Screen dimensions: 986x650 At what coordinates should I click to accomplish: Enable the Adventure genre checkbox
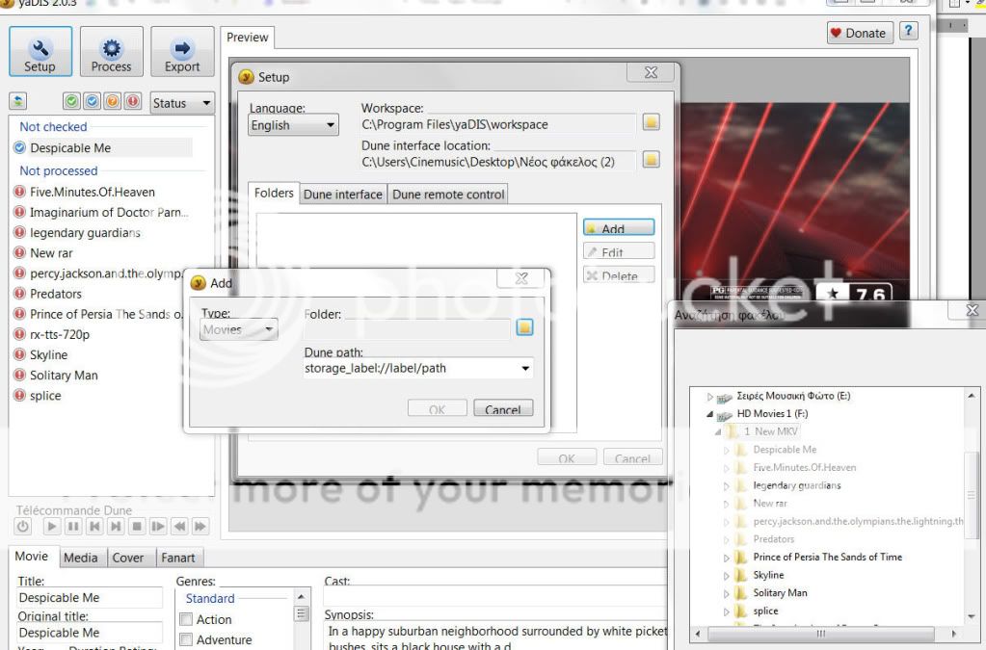[x=187, y=640]
